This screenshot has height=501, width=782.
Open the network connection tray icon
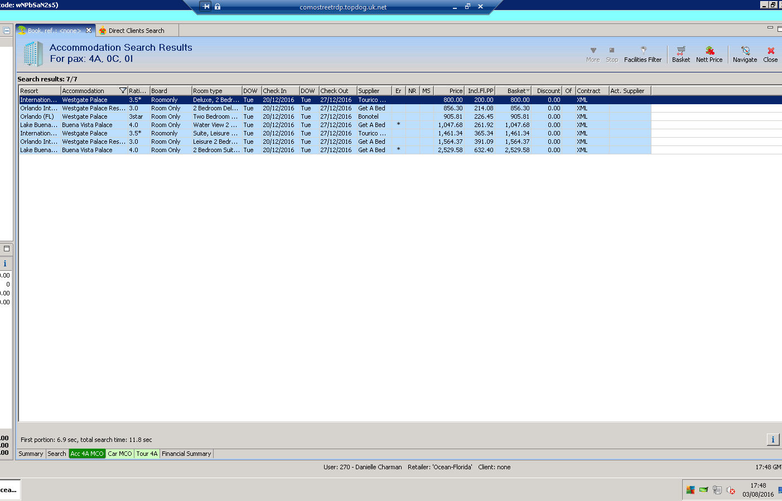click(717, 490)
